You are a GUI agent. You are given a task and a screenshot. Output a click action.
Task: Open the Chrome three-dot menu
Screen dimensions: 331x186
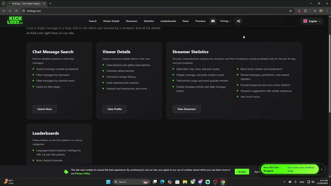point(327,11)
